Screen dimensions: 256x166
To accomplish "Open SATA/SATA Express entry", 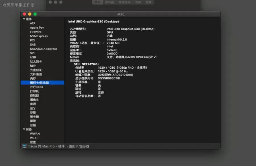I will [x=44, y=49].
